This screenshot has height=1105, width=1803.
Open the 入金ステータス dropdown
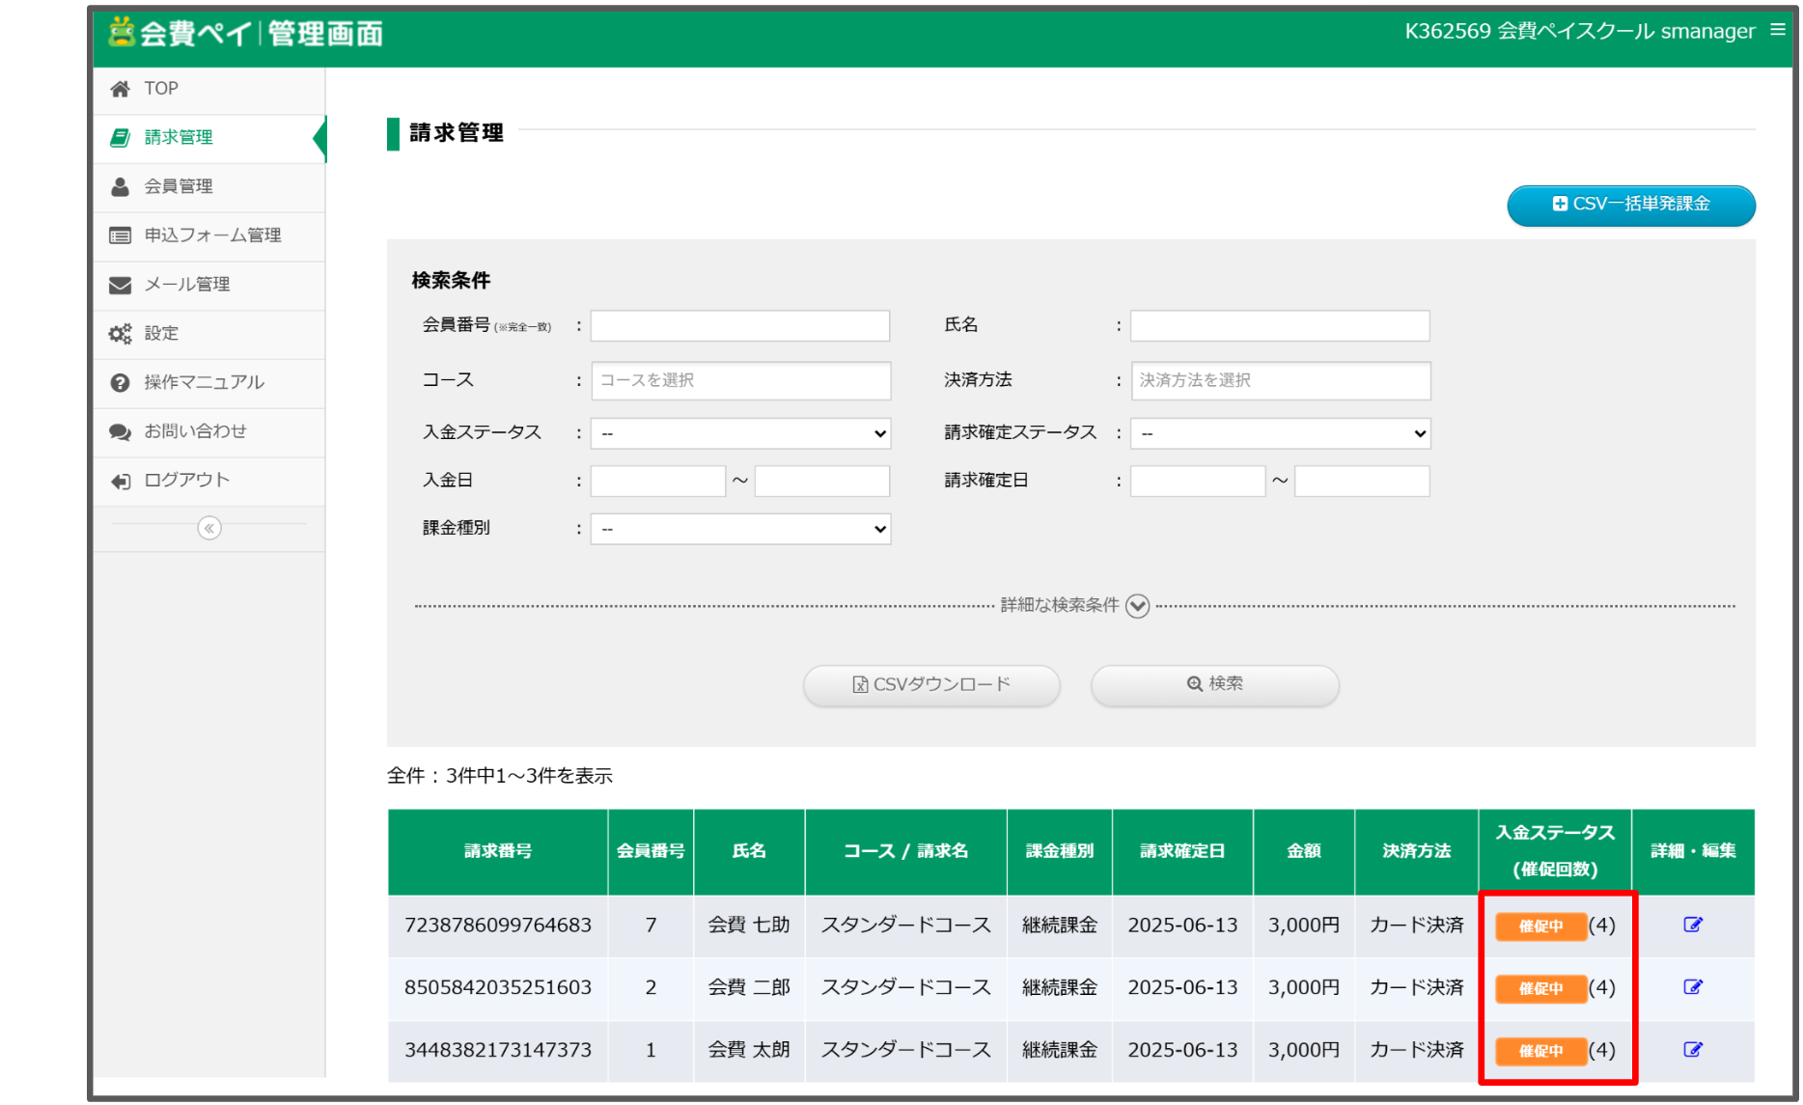coord(740,433)
